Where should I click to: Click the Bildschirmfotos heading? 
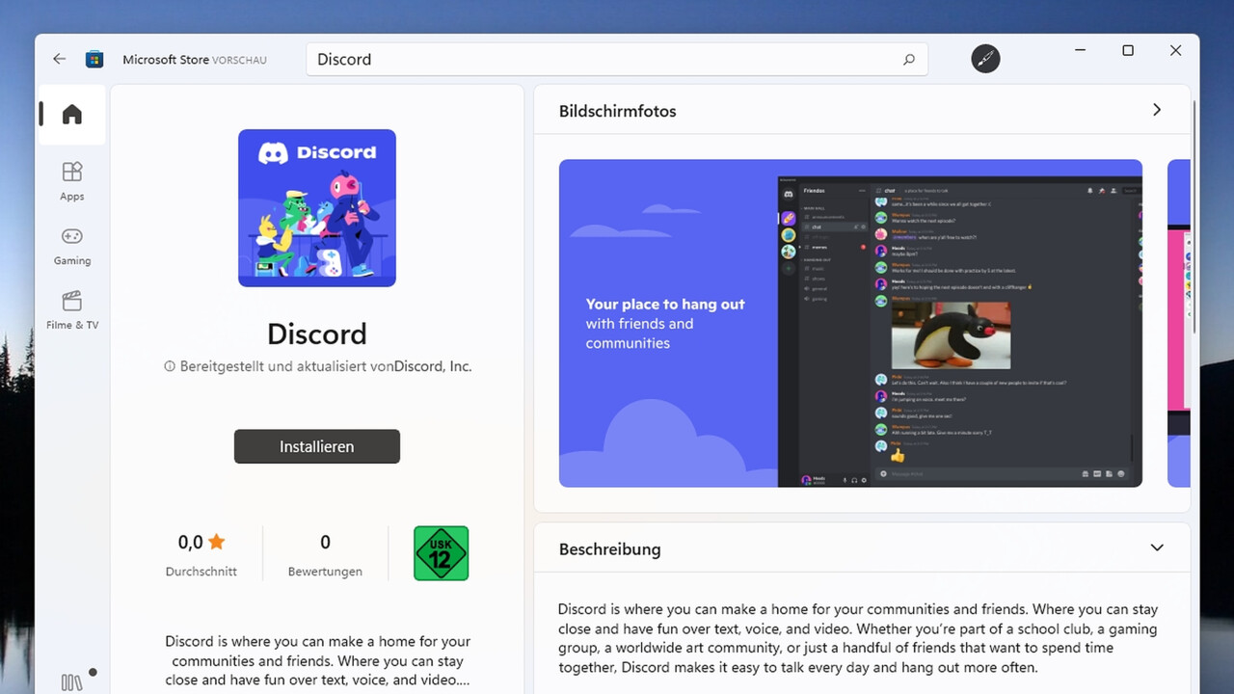[x=618, y=111]
